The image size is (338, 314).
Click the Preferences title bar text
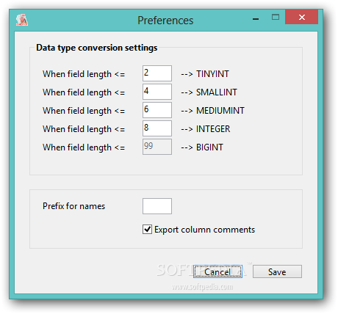[165, 21]
